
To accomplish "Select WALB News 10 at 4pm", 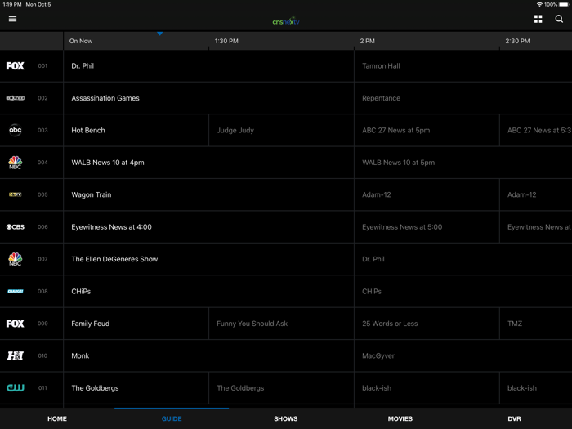I will [208, 163].
